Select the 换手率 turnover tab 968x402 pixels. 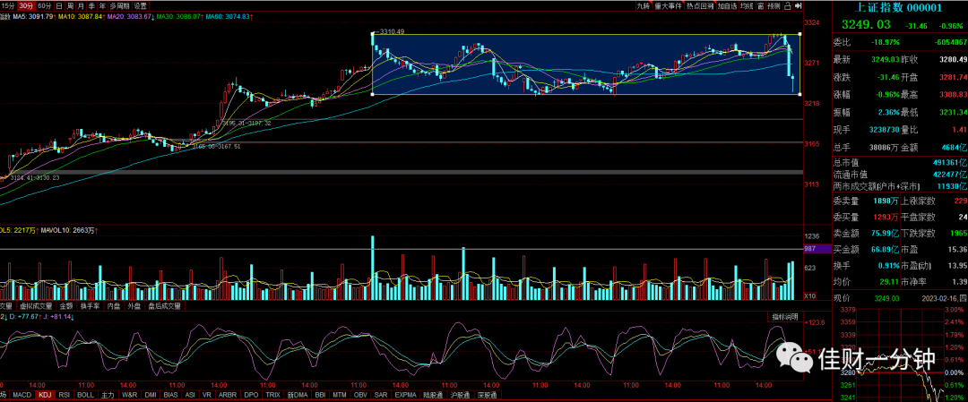tap(90, 306)
